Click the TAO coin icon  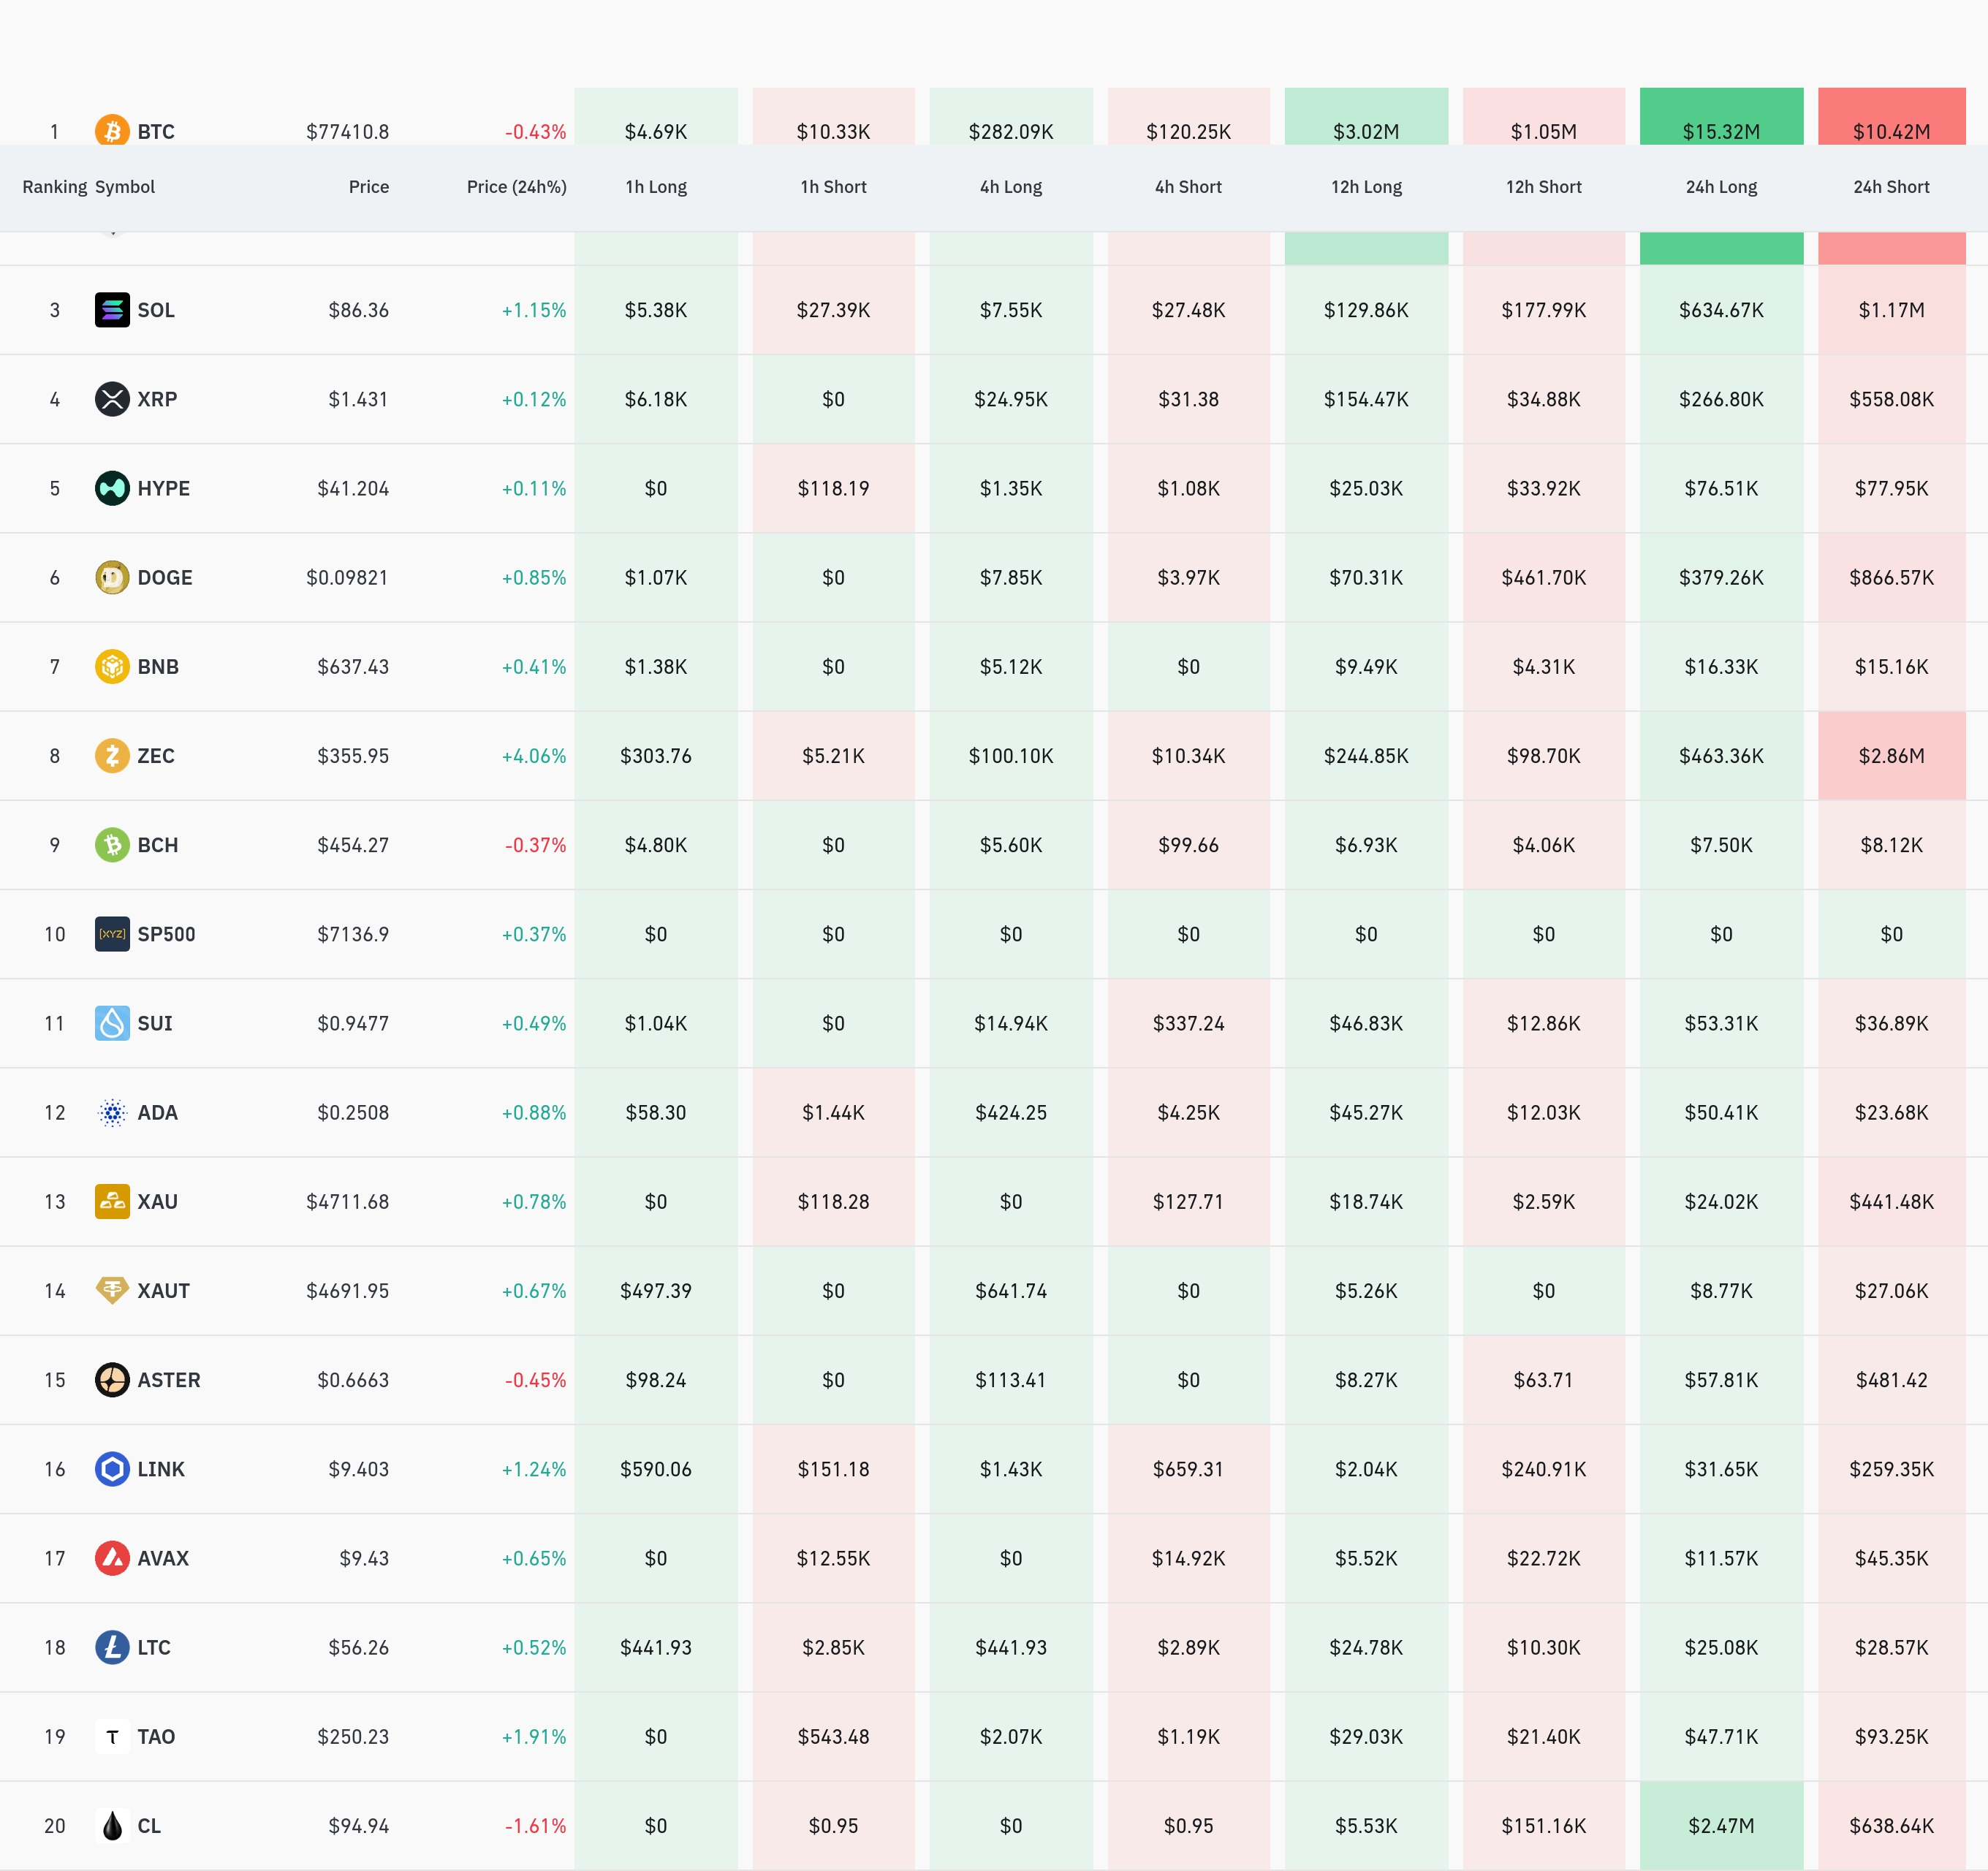[112, 1737]
